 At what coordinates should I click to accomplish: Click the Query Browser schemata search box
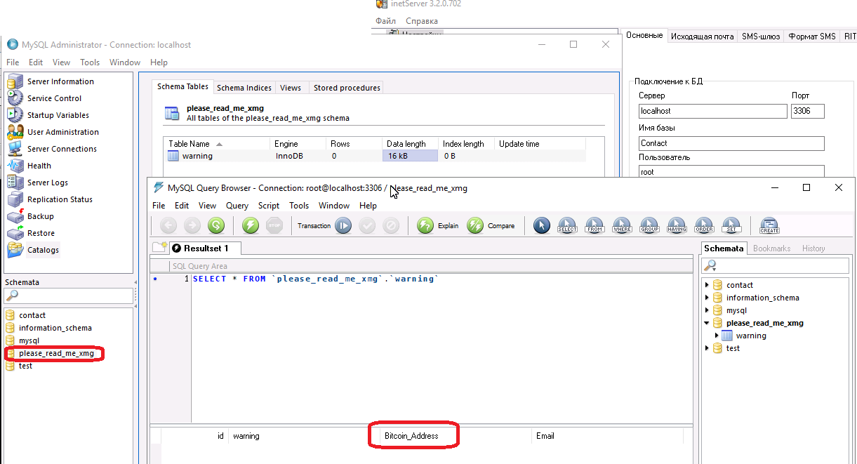pos(777,265)
